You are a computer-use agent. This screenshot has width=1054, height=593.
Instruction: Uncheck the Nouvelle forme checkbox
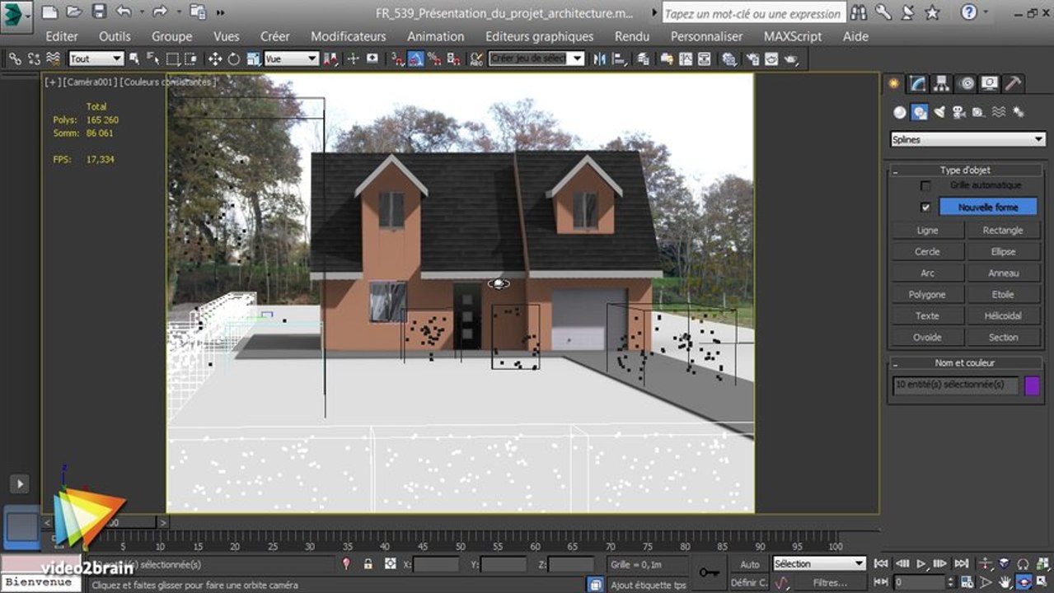[925, 208]
